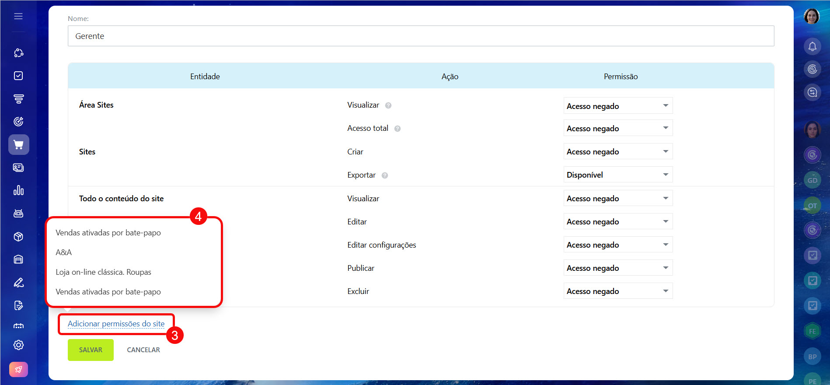Expand the Área Sites Visualizar permission dropdown
This screenshot has height=385, width=830.
(617, 106)
